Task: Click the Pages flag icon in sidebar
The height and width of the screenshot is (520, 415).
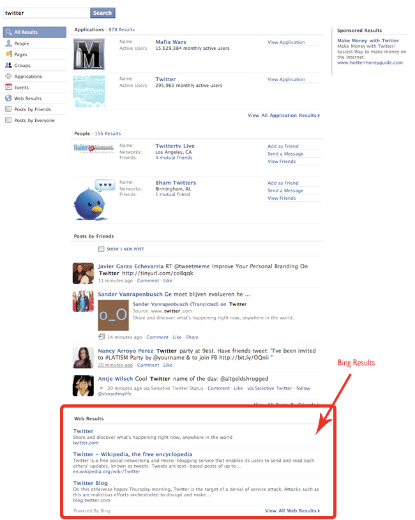Action: 8,54
